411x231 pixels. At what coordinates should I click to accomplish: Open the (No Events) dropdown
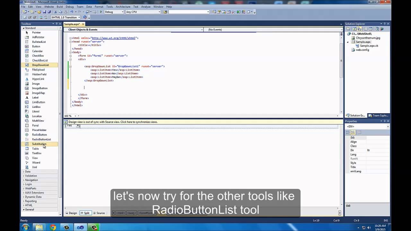tap(273, 30)
